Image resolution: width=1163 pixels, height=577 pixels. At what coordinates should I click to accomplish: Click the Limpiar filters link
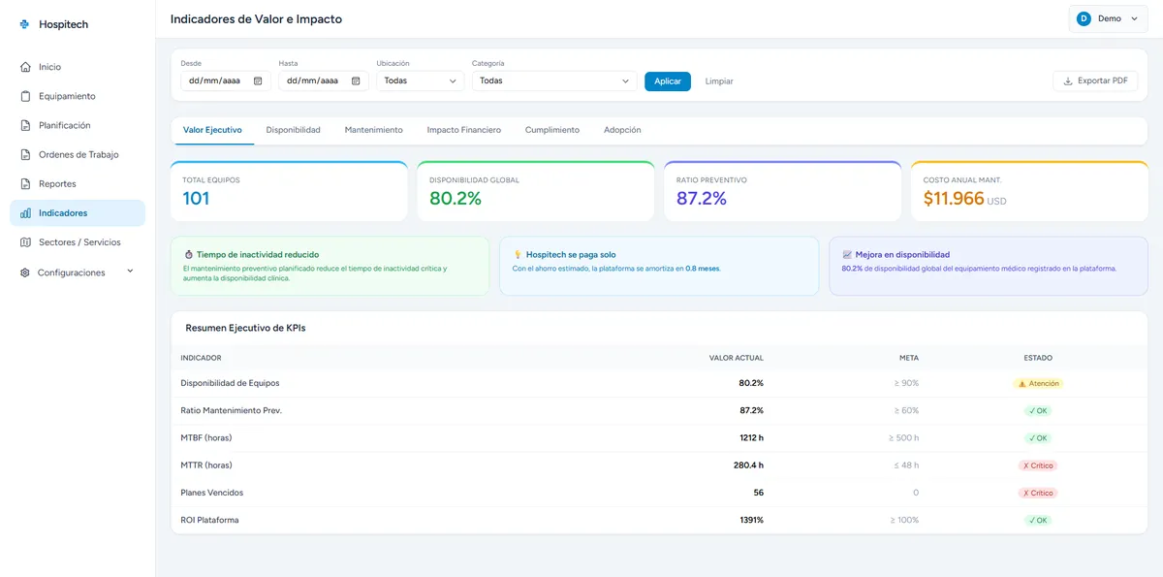pos(719,80)
